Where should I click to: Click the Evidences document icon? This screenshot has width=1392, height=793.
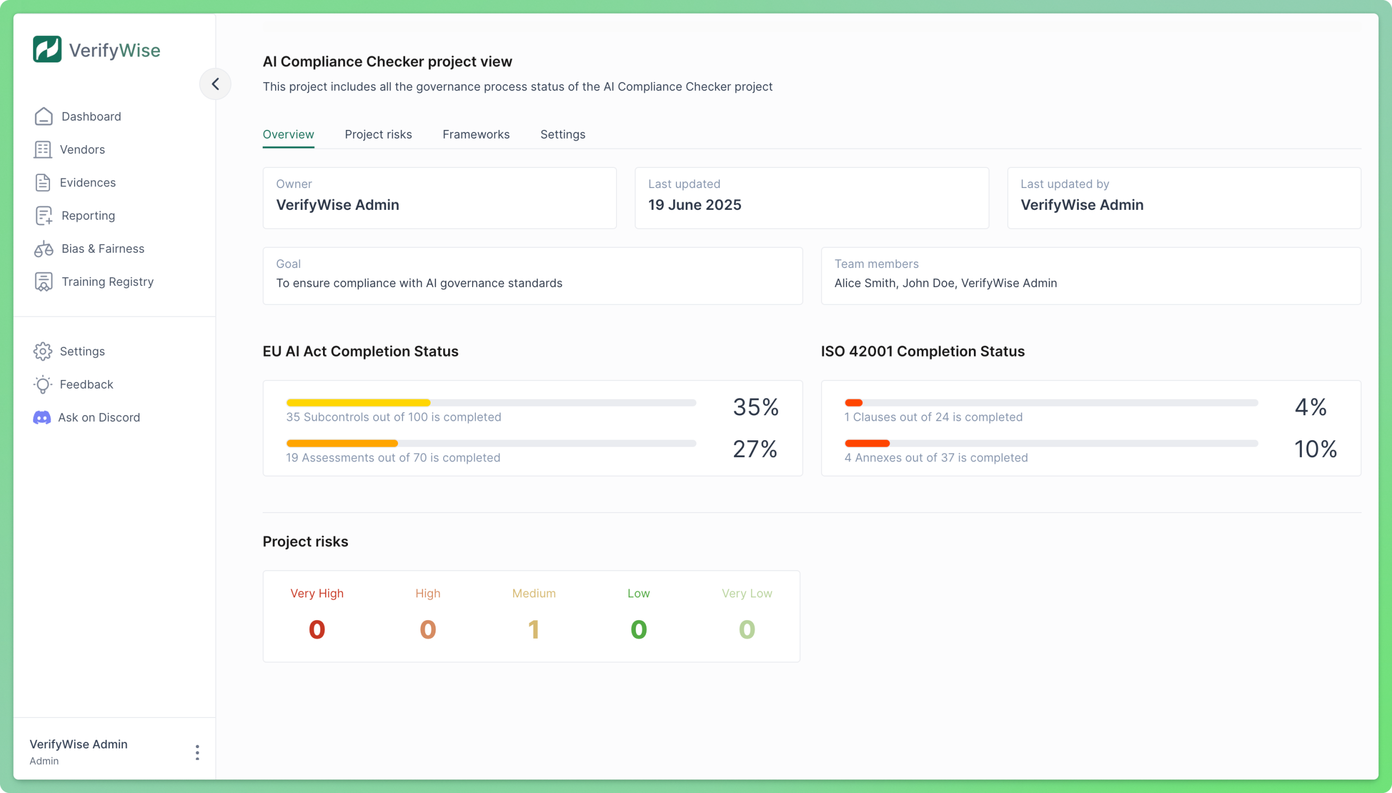pos(43,183)
